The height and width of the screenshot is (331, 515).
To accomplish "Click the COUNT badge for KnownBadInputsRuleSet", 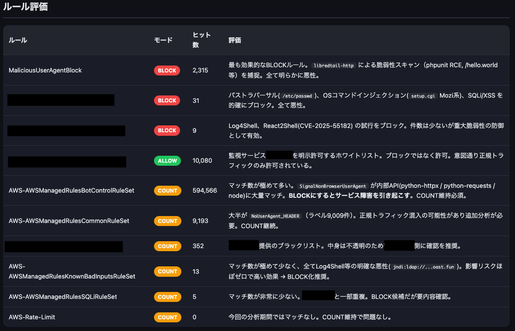I will 167,272.
